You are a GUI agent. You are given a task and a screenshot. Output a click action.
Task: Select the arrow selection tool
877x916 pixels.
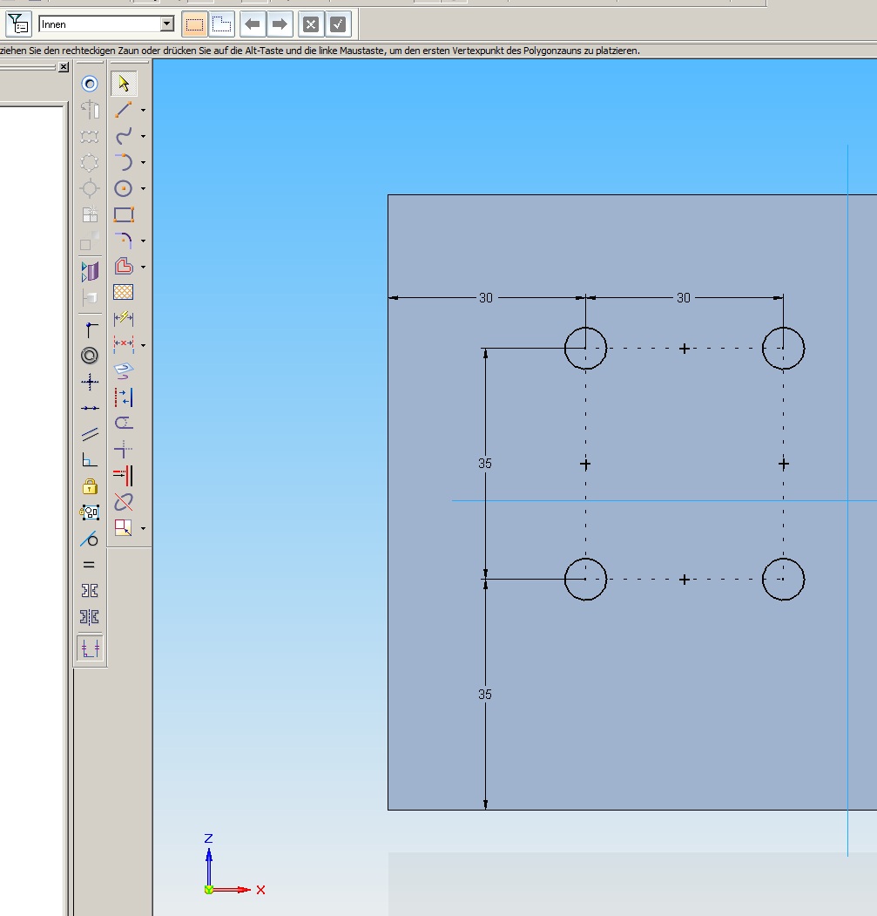(x=123, y=84)
